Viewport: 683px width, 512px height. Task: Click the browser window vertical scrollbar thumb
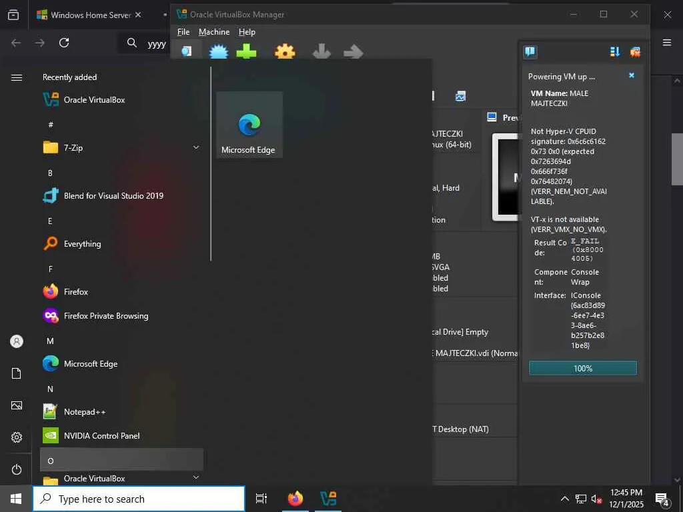tap(677, 159)
